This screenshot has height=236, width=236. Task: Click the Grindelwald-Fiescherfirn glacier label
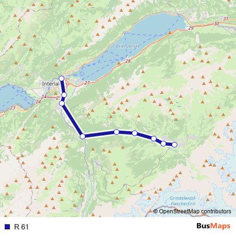pyautogui.click(x=183, y=201)
